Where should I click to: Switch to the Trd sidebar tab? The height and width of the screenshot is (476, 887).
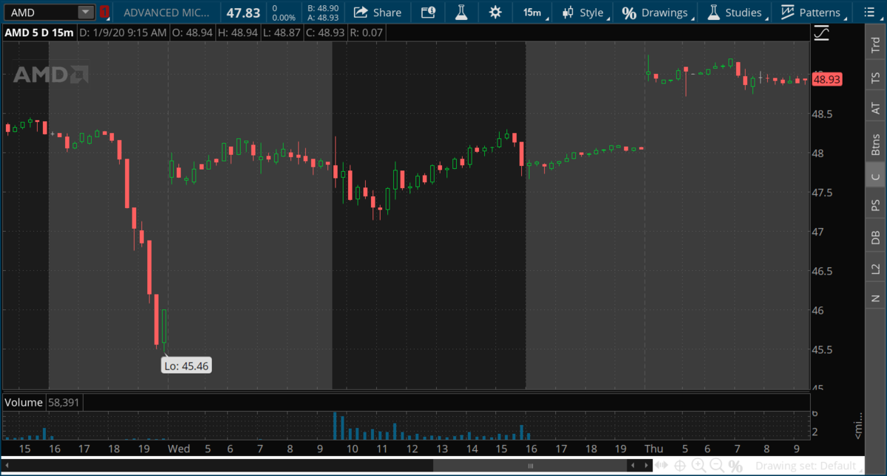coord(876,46)
